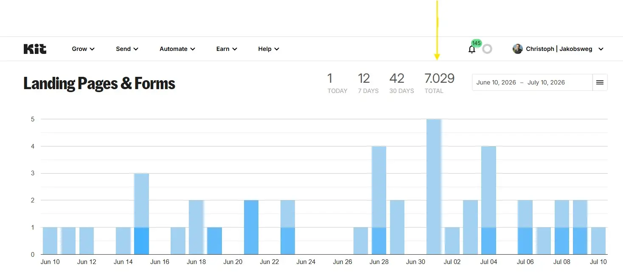
Task: Select the 7 DAYS subscriber stat
Action: point(368,83)
